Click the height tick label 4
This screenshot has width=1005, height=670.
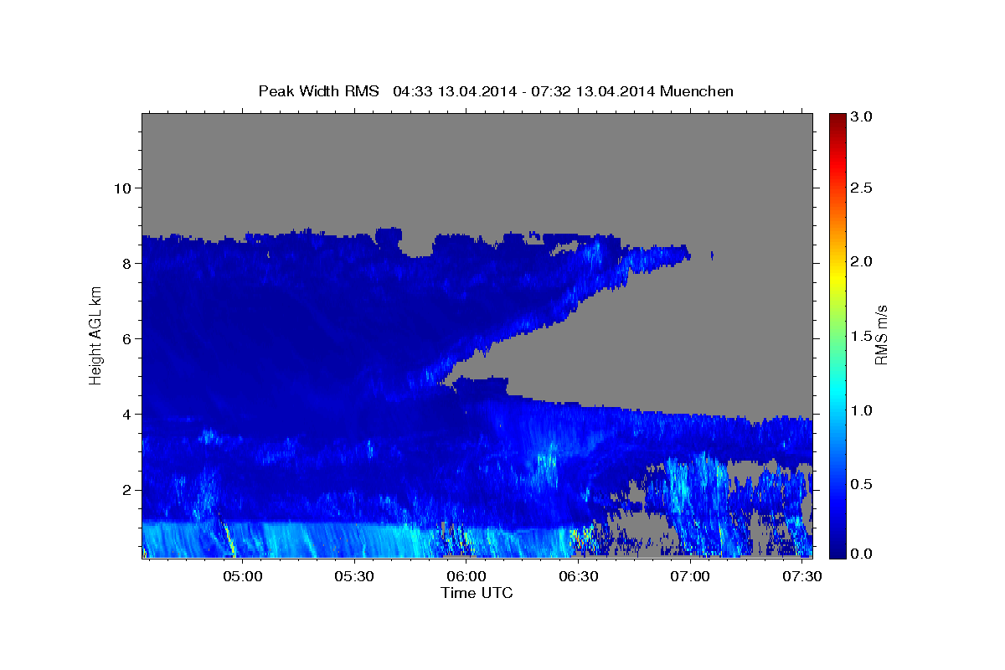click(x=129, y=415)
